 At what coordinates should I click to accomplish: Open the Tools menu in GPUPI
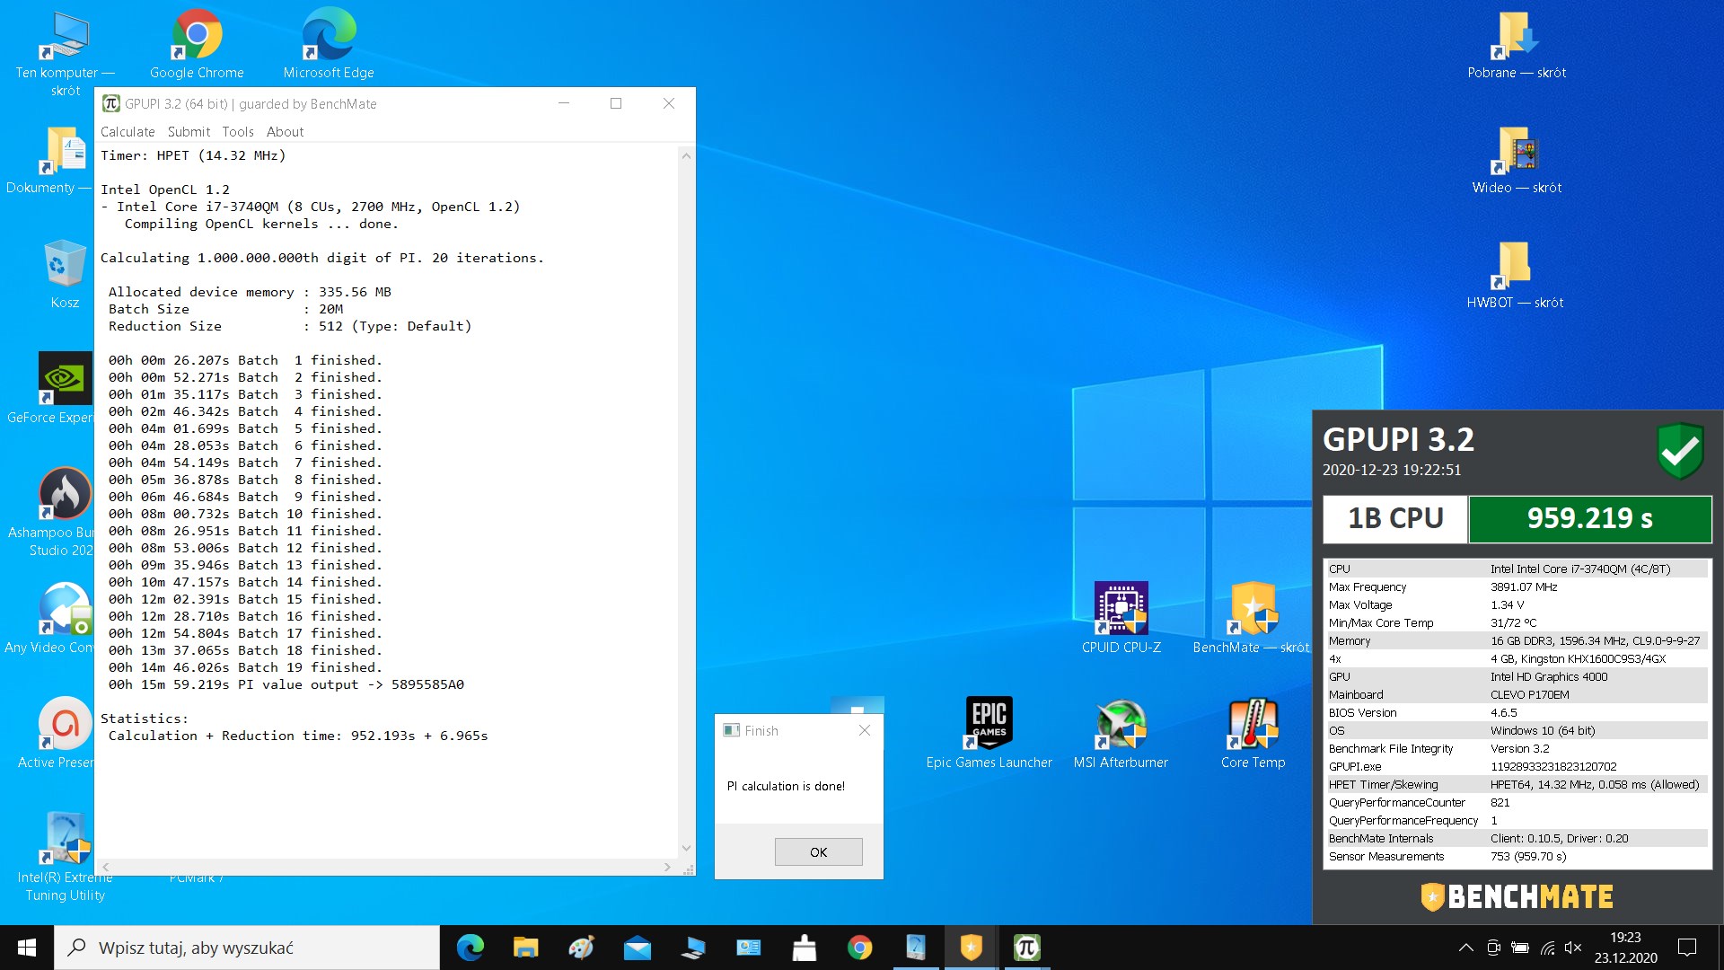pos(238,131)
